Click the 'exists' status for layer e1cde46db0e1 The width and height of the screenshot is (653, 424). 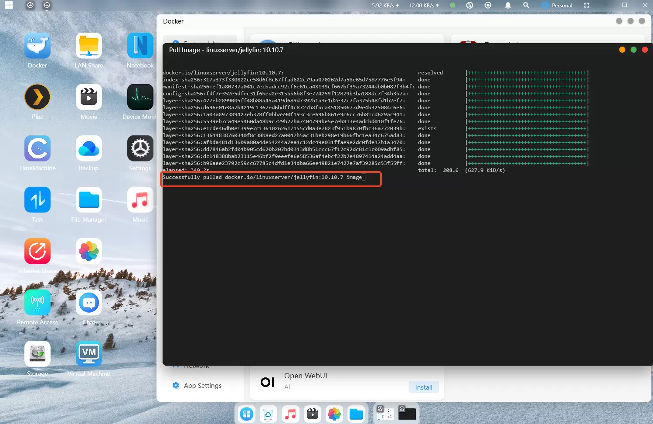point(427,128)
